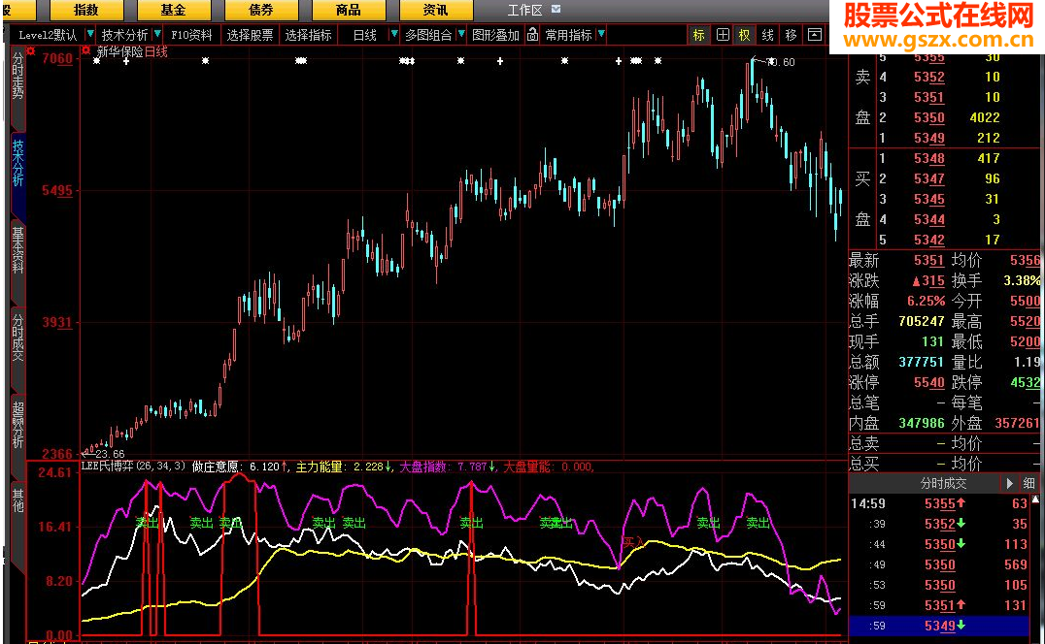The image size is (1045, 644).
Task: Click the 卖出 signal at red spike
Action: click(472, 523)
